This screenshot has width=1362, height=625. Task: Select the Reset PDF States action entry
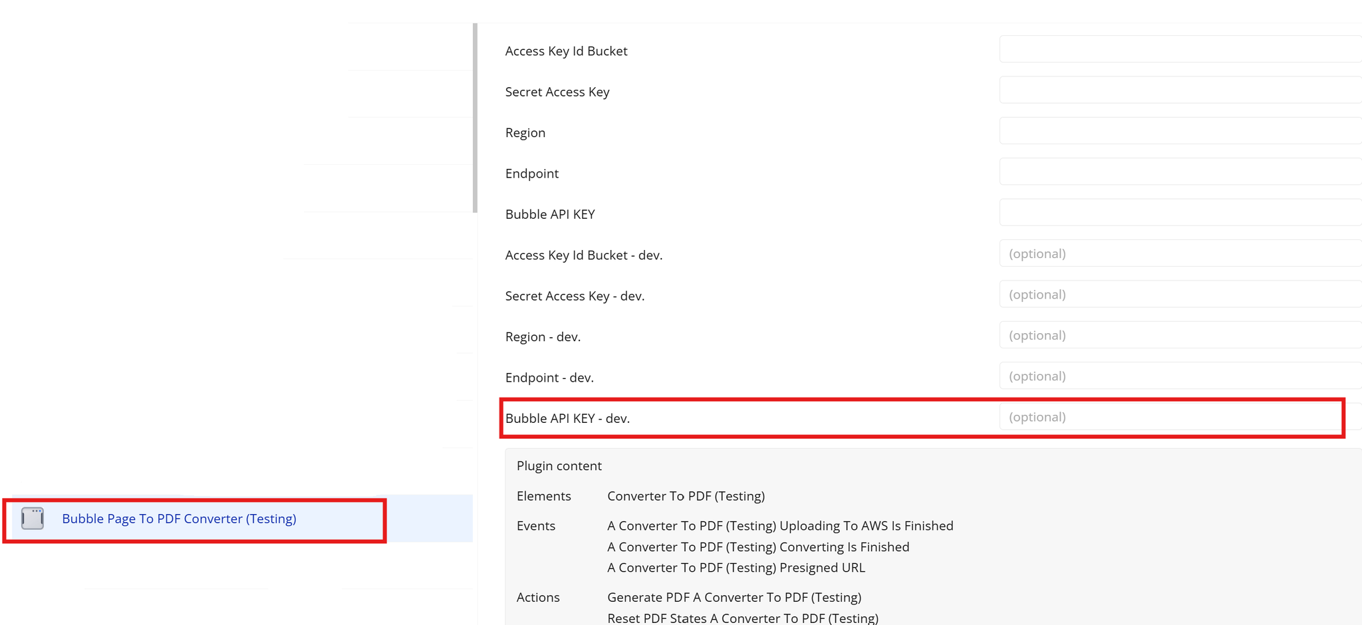[x=743, y=618]
